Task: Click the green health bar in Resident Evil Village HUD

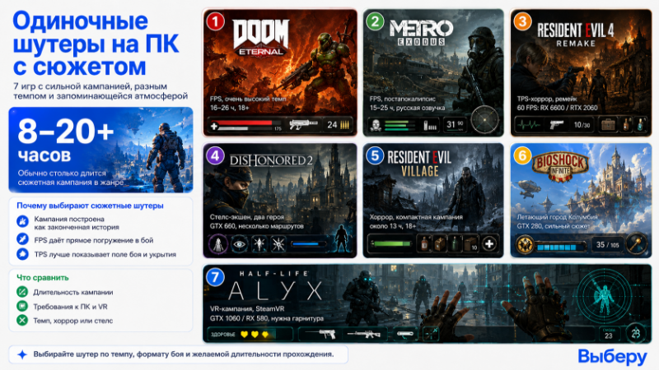Action: pos(390,243)
